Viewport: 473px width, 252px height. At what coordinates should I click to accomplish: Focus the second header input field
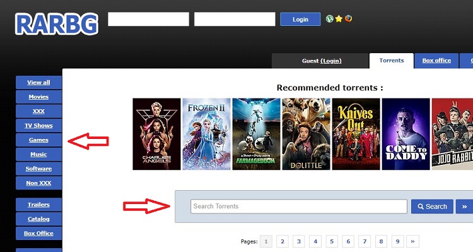pos(235,19)
